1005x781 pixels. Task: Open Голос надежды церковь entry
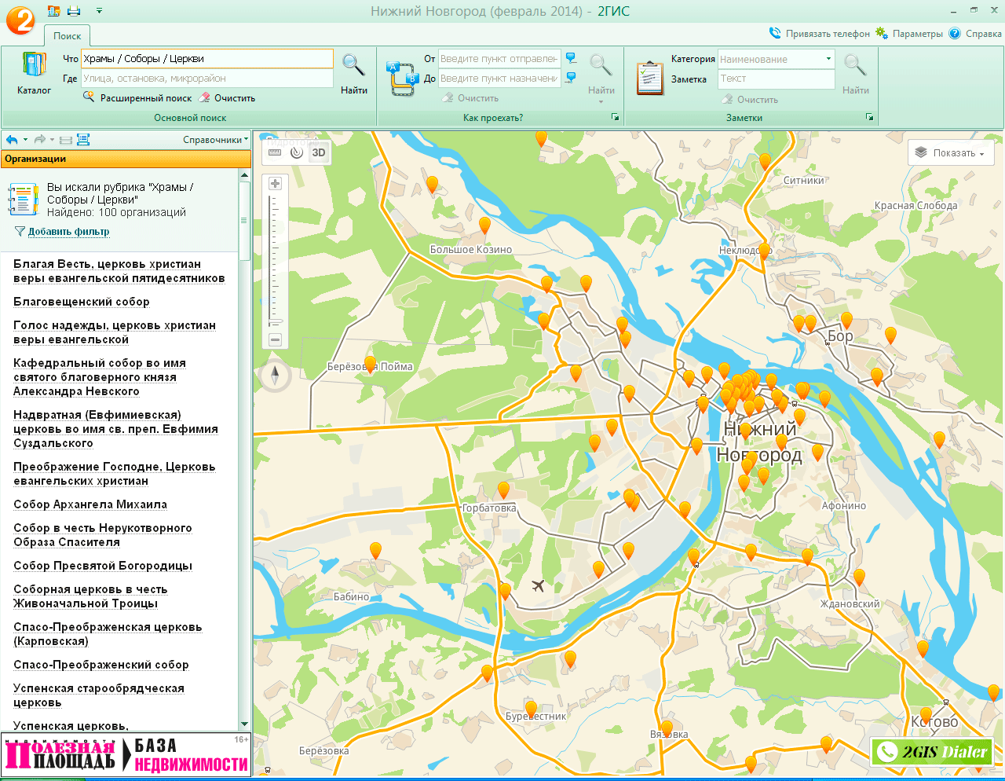click(115, 332)
